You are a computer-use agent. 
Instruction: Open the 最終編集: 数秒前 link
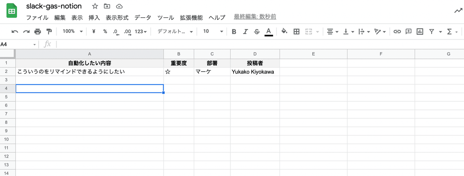click(255, 17)
